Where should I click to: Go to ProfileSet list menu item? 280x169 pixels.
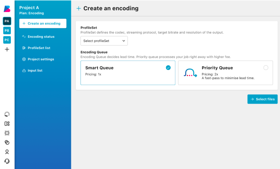39,48
